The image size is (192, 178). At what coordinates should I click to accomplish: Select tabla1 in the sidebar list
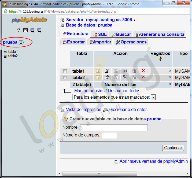[13, 52]
